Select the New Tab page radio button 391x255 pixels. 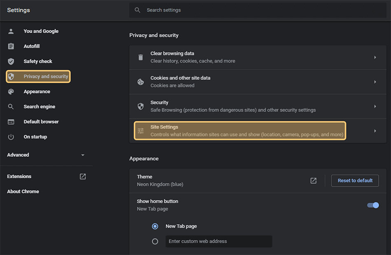[155, 226]
